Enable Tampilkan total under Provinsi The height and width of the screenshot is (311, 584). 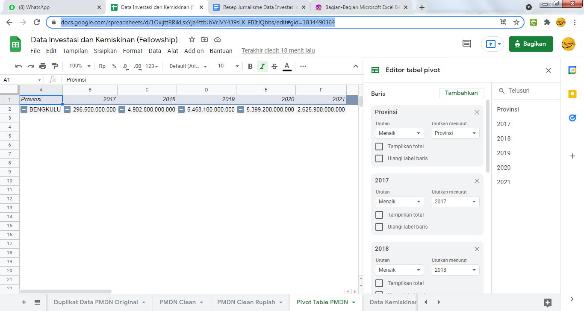(x=379, y=147)
